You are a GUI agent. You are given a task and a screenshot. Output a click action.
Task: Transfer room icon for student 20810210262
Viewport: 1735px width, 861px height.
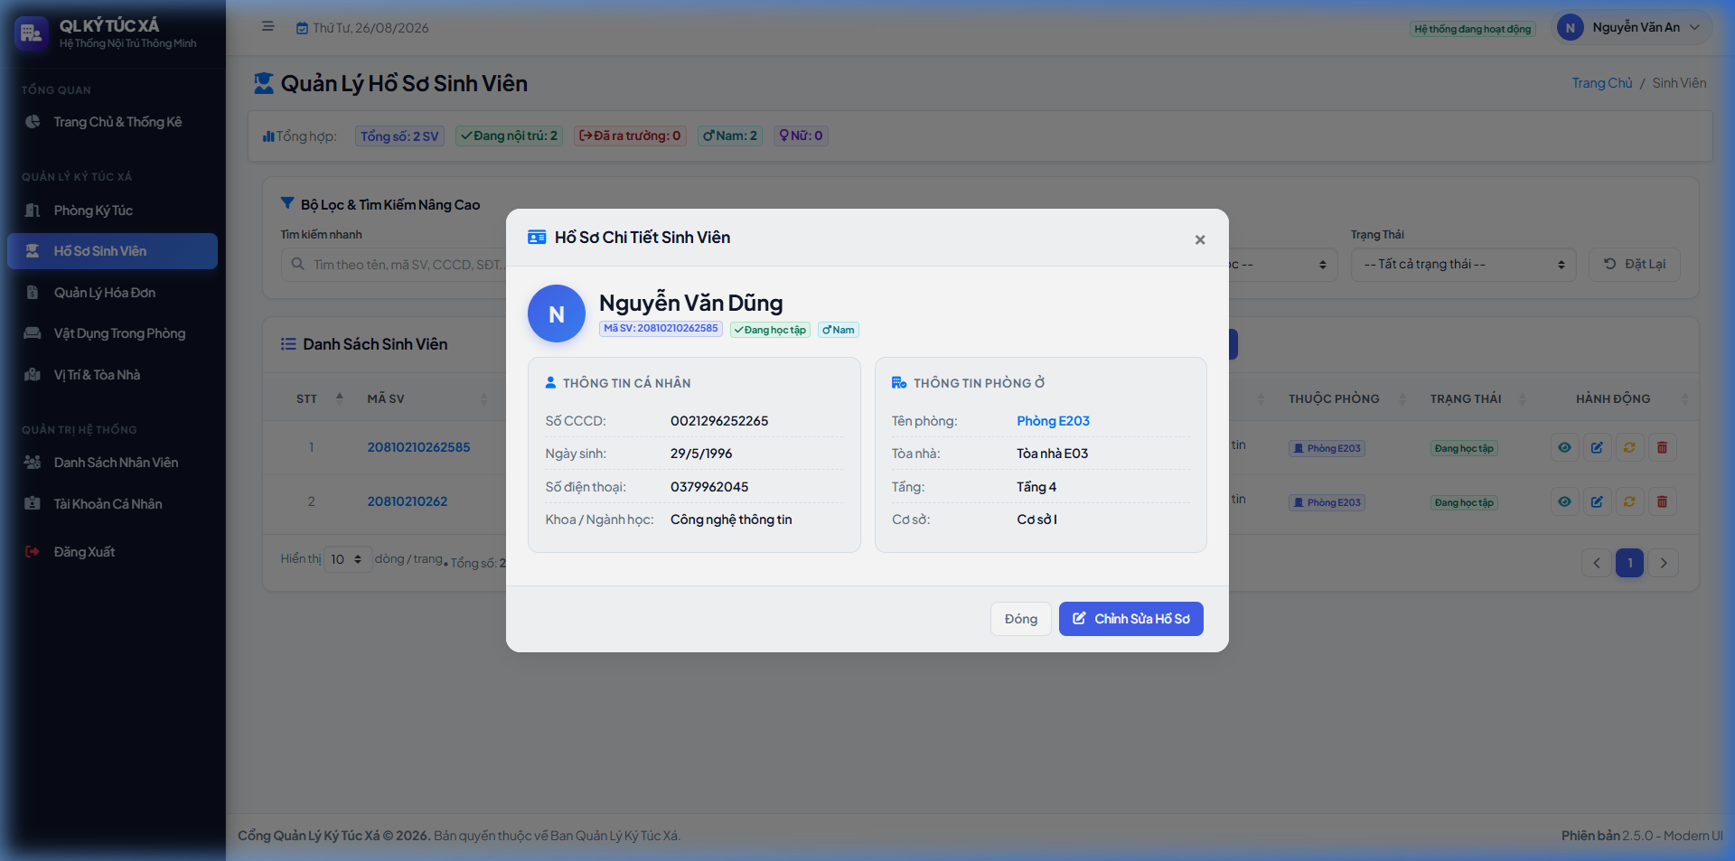[1629, 502]
